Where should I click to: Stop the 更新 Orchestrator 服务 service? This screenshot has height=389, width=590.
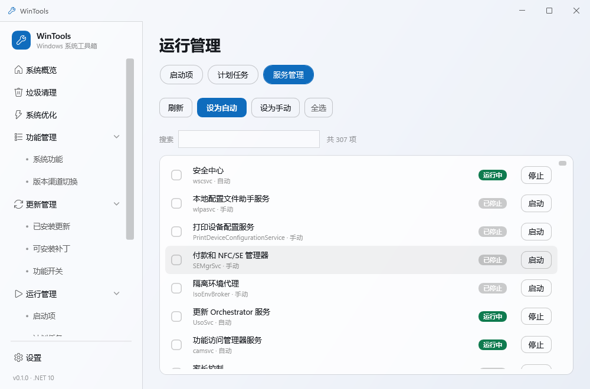point(536,317)
